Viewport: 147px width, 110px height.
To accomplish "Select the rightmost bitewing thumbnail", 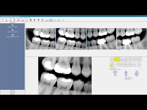I will click(x=132, y=39).
